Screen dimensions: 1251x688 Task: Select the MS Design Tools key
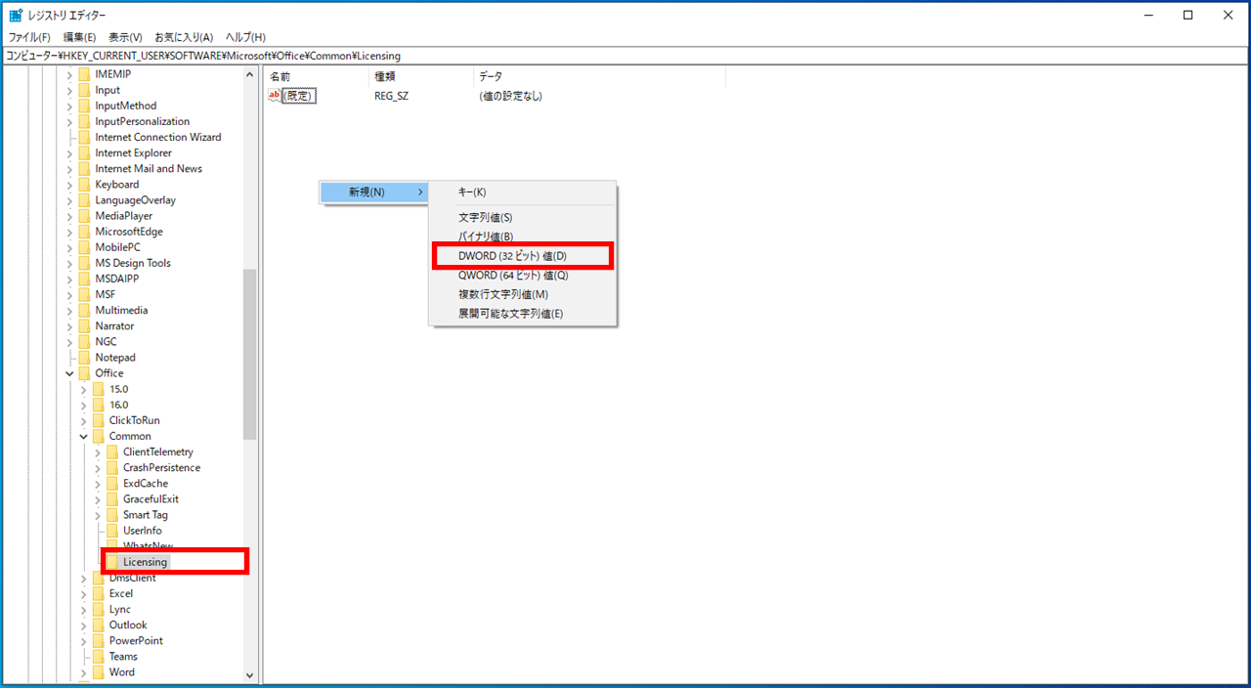[x=133, y=263]
